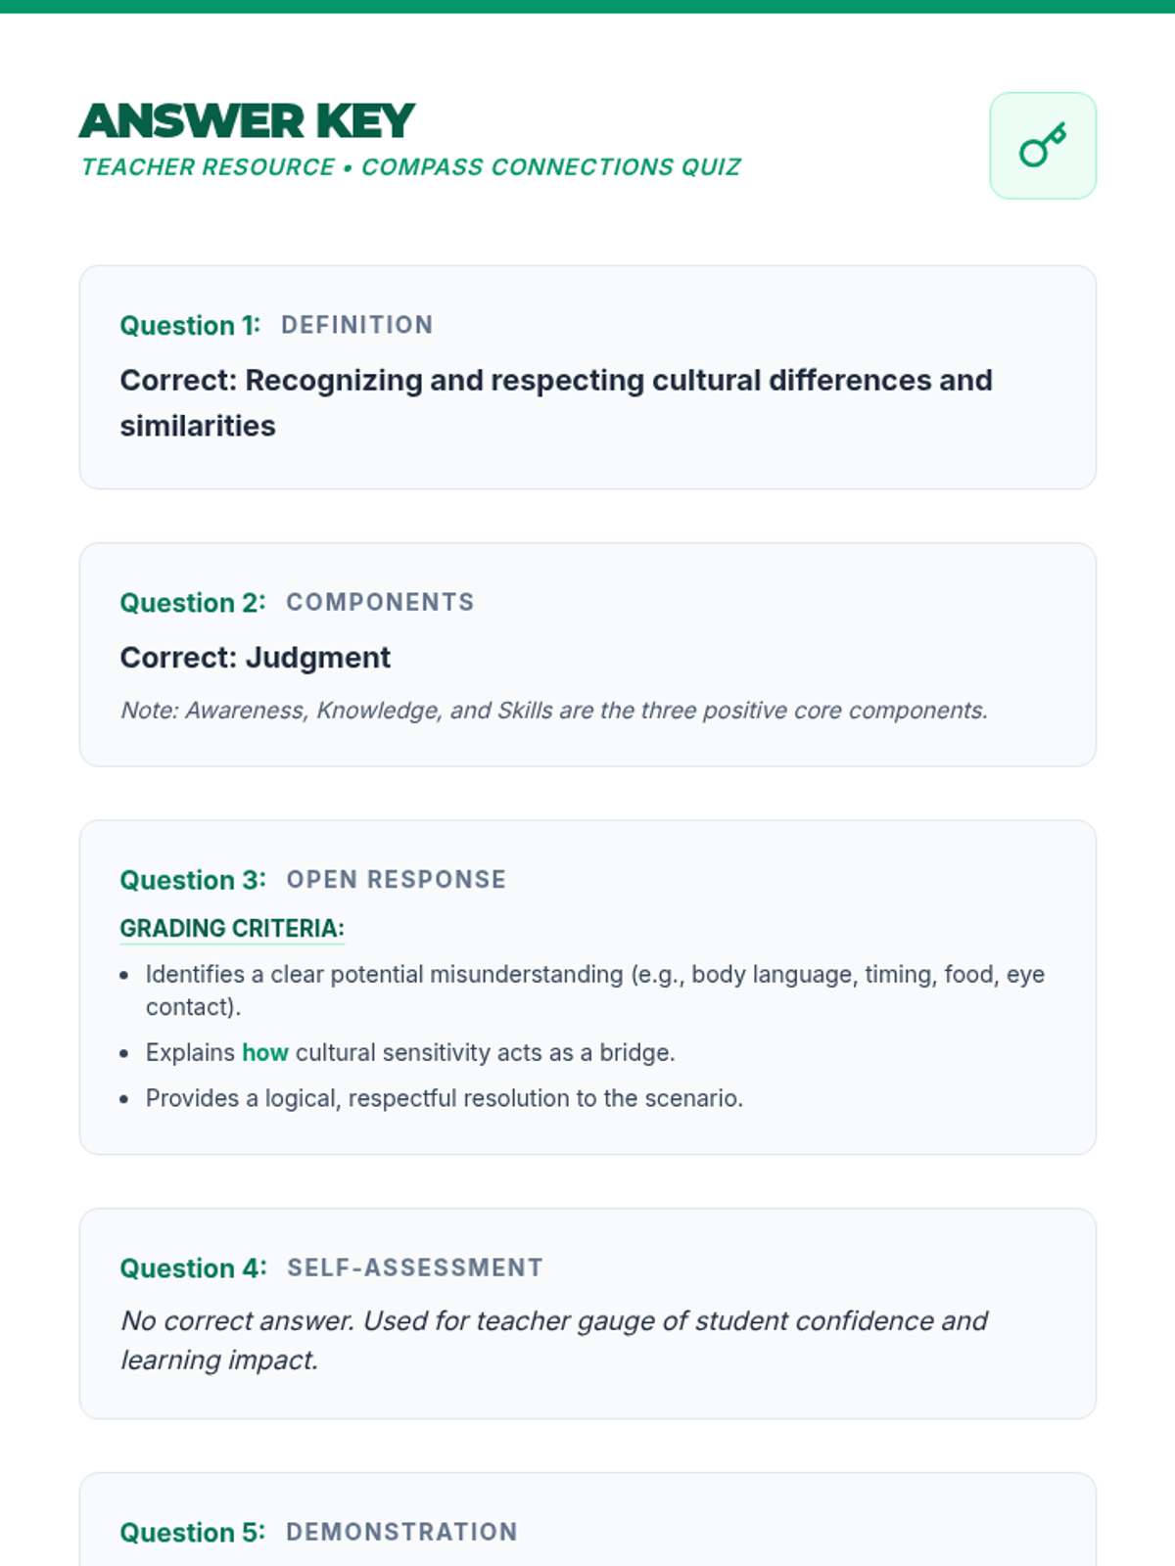The image size is (1175, 1566).
Task: Select the Awareness, Knowledge, Skills note
Action: [554, 711]
